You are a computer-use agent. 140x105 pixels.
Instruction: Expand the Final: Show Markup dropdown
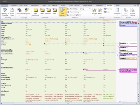coord(79,9)
